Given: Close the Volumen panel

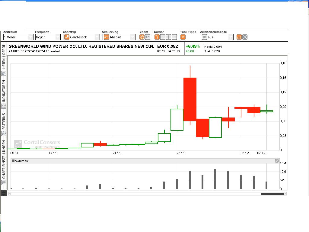Looking at the screenshot, I should [277, 161].
